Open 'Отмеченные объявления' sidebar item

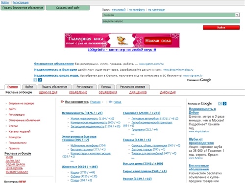point(24,120)
